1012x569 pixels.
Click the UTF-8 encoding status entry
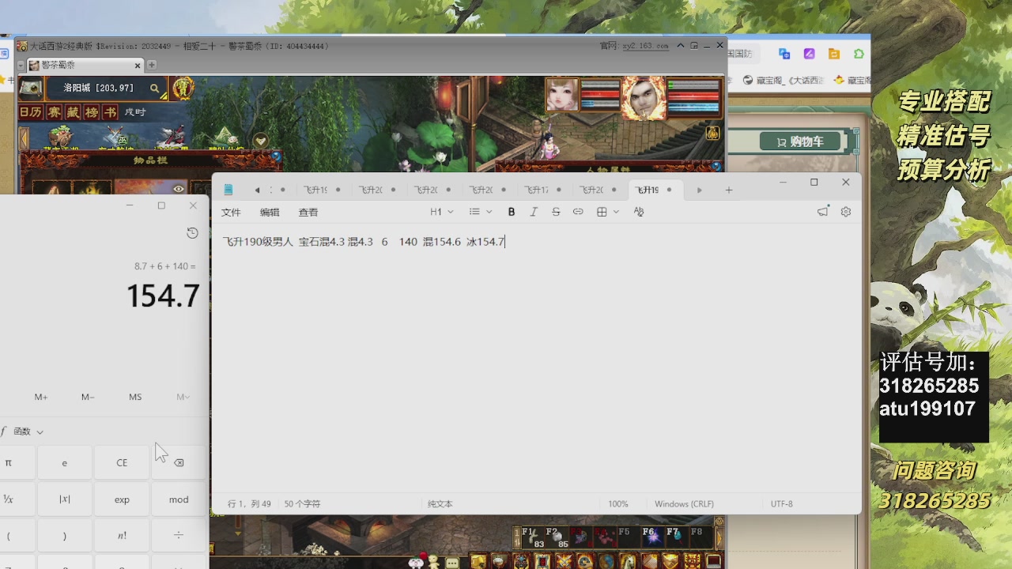point(782,503)
